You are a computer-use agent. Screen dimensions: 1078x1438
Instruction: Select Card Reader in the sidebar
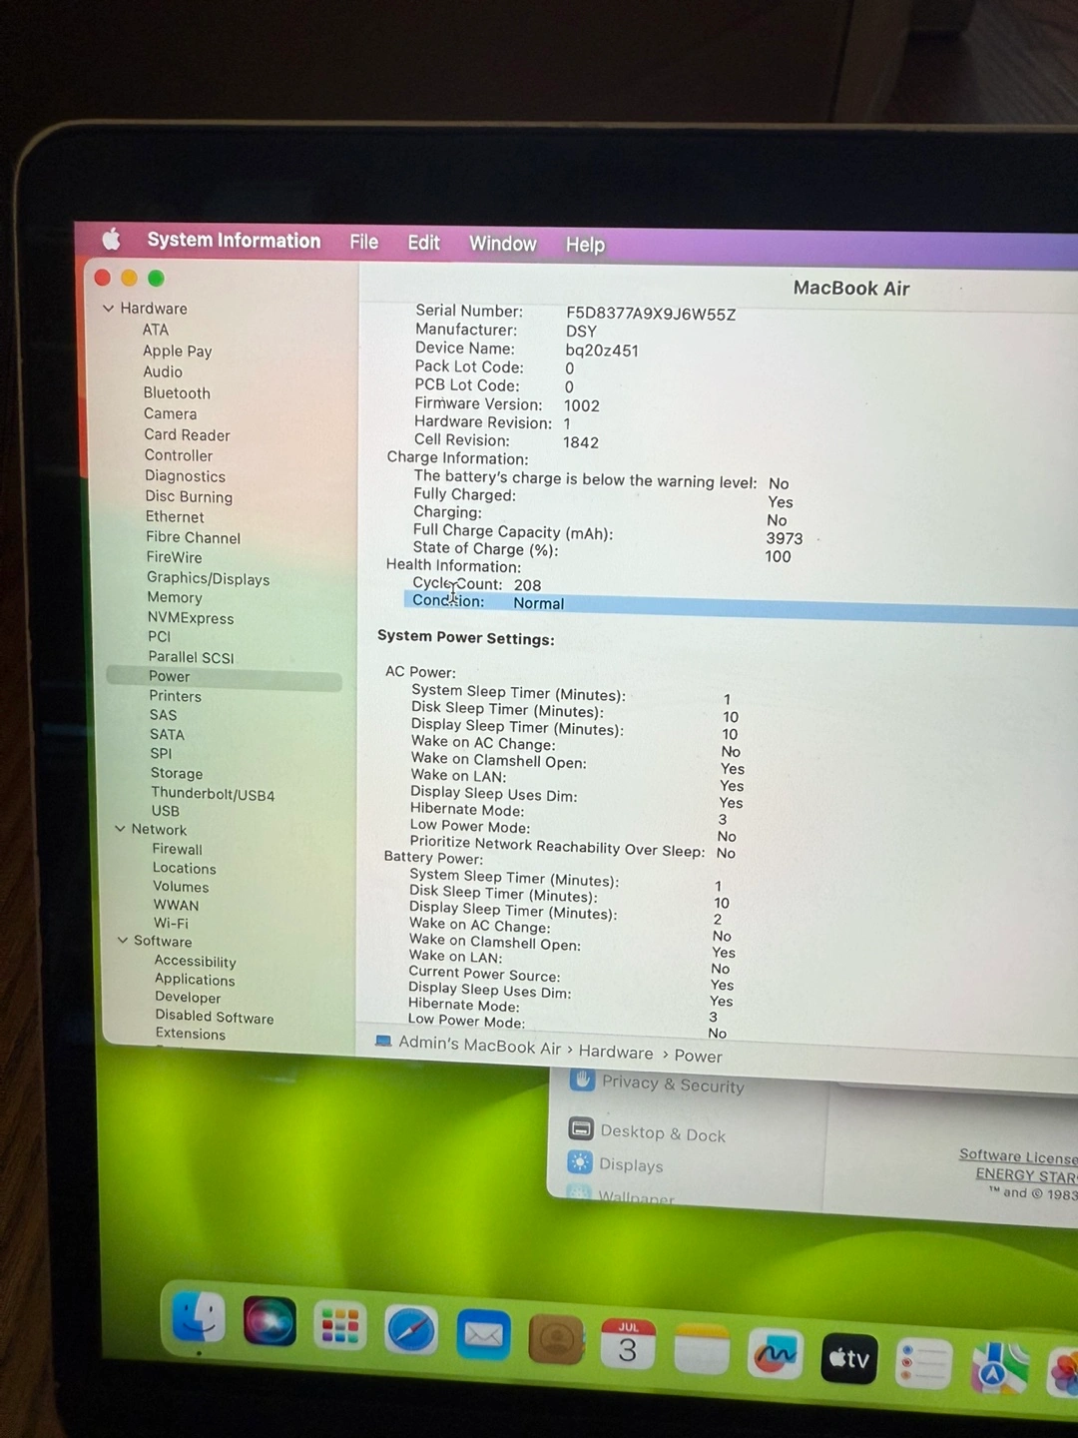pos(187,435)
